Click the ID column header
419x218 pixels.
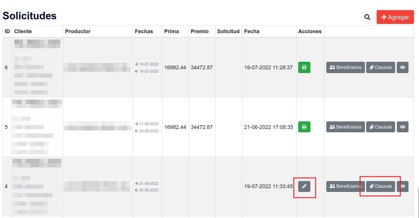pos(7,32)
